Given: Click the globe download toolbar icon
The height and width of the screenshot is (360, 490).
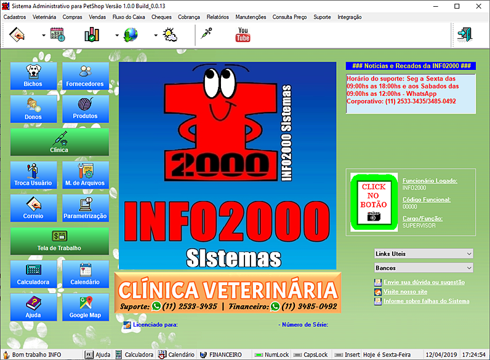Looking at the screenshot, I should click(131, 34).
